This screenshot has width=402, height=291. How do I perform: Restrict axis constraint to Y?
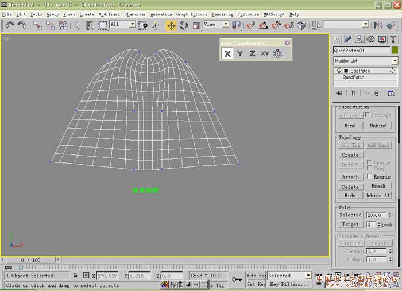click(240, 53)
